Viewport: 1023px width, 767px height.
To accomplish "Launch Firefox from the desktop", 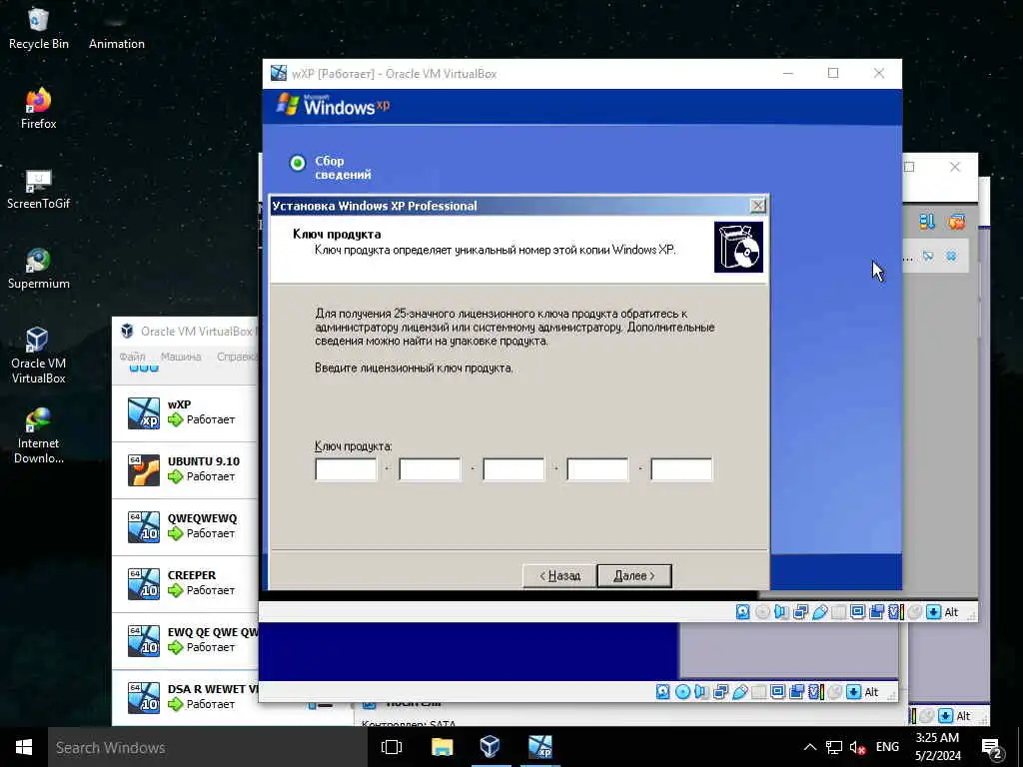I will (x=39, y=109).
